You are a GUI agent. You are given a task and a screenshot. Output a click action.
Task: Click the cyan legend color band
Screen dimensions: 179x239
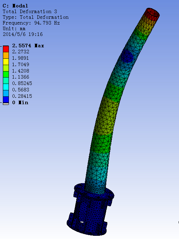tap(6, 87)
